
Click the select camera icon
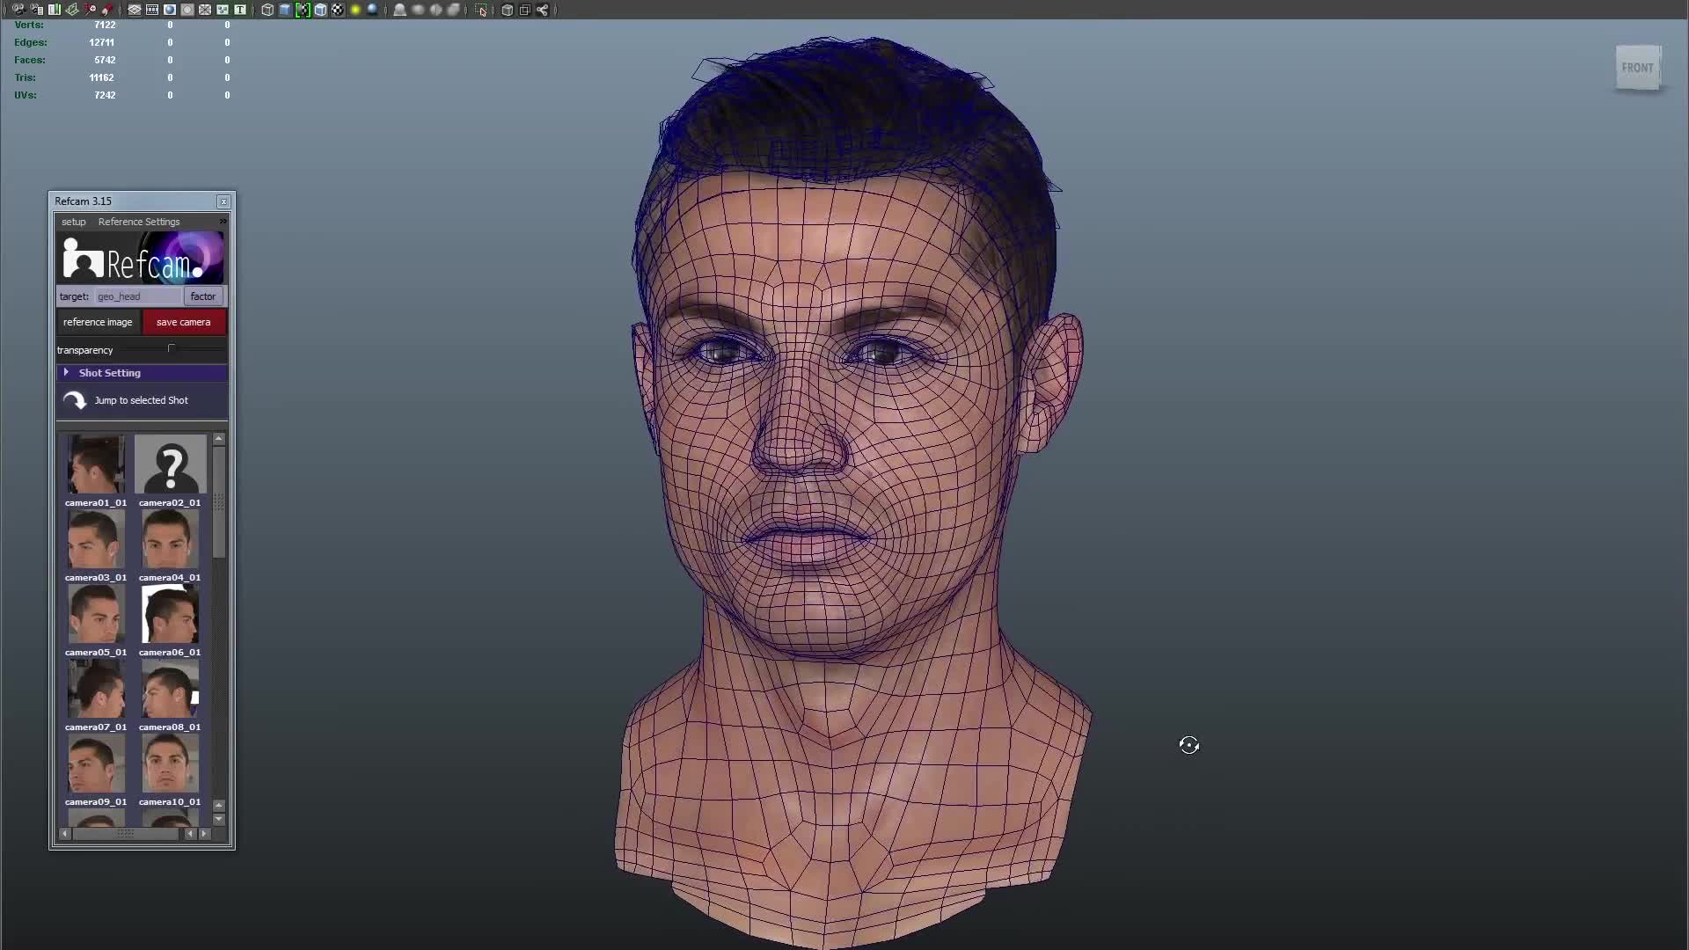[18, 10]
